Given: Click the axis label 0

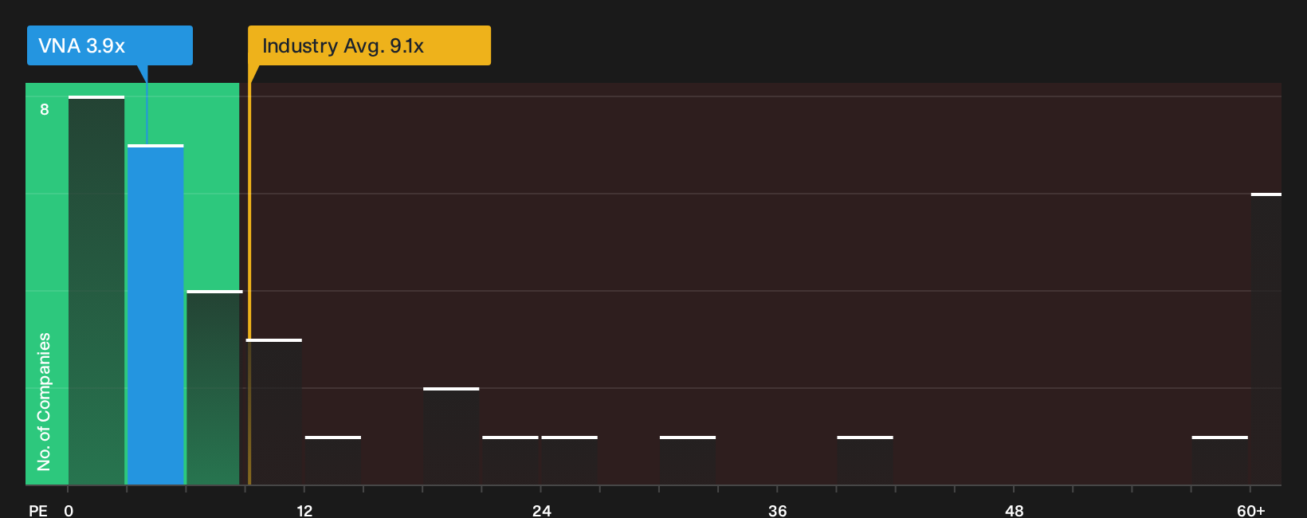Looking at the screenshot, I should [x=69, y=510].
